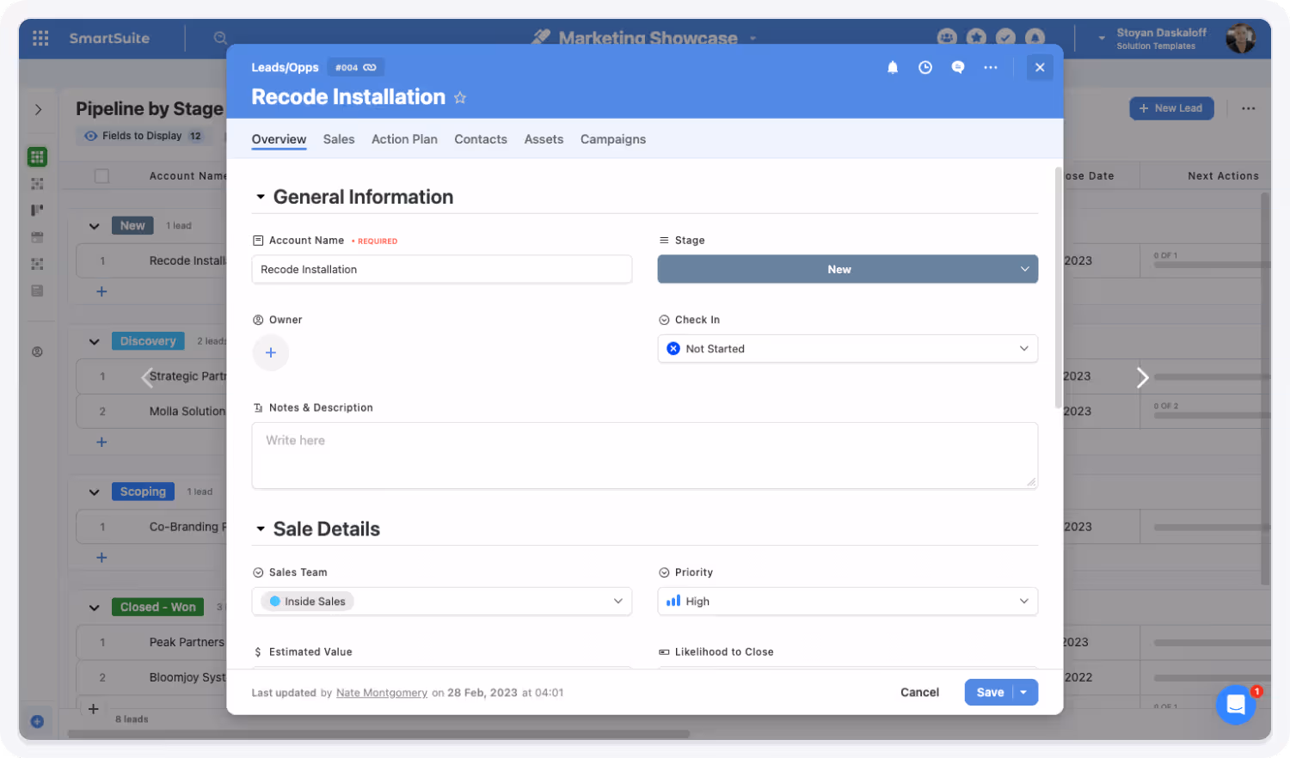Click the New Lead button
Image resolution: width=1290 pixels, height=758 pixels.
(1171, 108)
